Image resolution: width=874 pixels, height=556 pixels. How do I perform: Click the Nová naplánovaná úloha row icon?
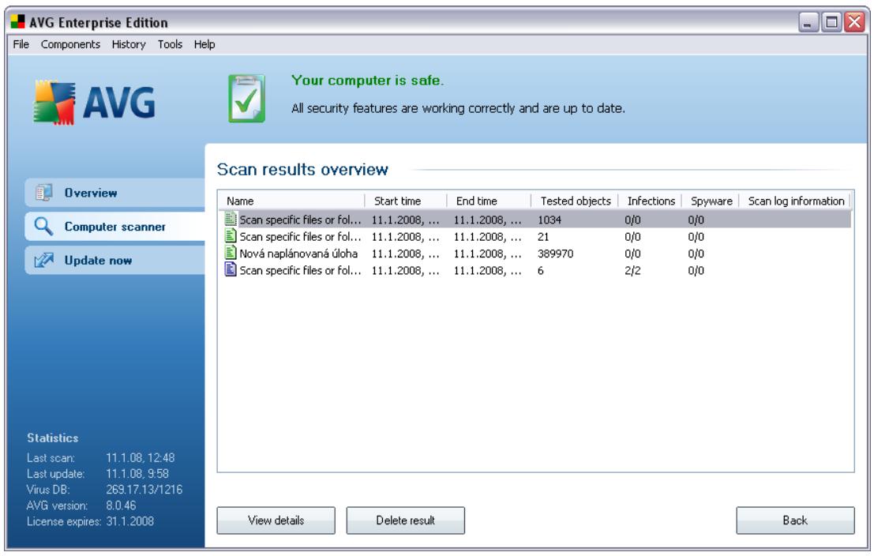[x=231, y=254]
